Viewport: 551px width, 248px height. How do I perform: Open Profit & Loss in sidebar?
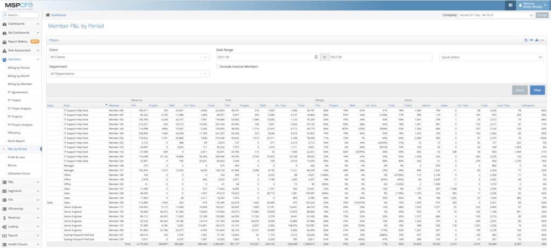[x=17, y=157]
